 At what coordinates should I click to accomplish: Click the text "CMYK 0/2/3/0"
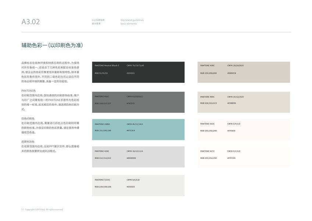[234, 151]
